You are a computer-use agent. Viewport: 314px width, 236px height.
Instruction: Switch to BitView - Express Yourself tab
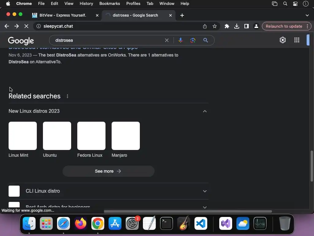click(x=63, y=15)
